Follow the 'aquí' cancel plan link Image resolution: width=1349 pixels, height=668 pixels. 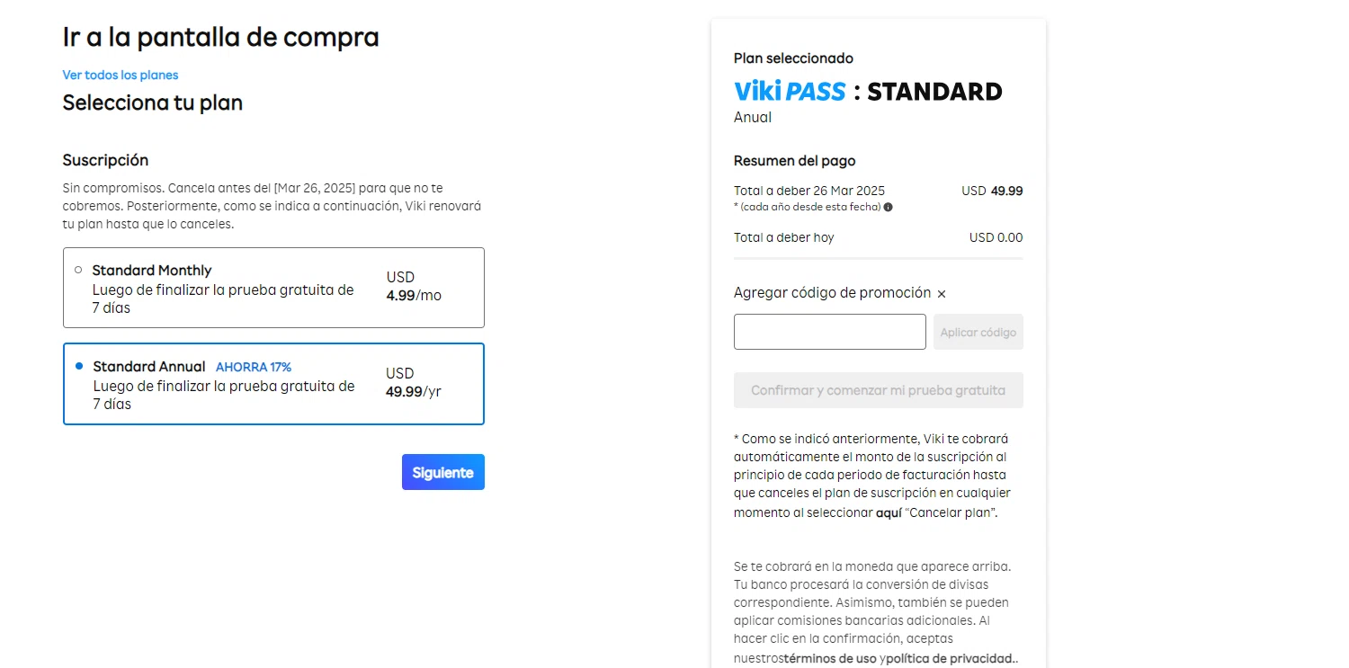click(888, 512)
